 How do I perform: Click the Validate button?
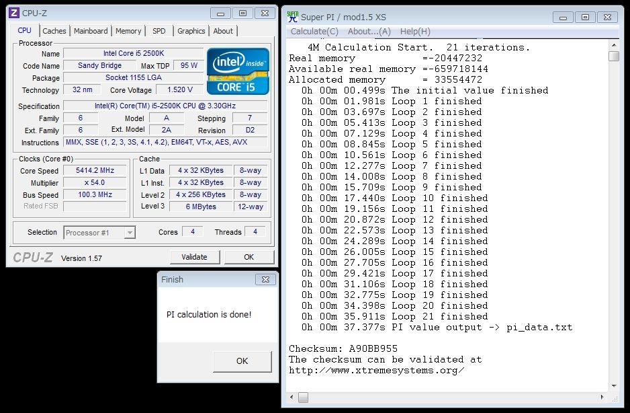(x=195, y=257)
